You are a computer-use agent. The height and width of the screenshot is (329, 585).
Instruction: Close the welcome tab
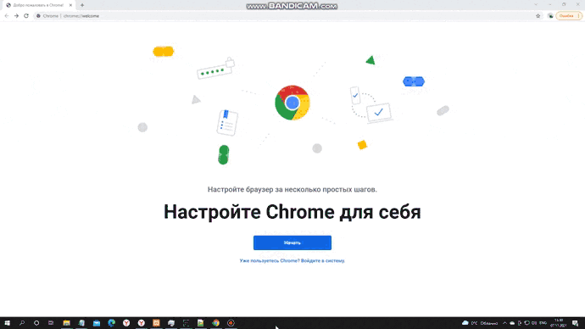click(70, 5)
